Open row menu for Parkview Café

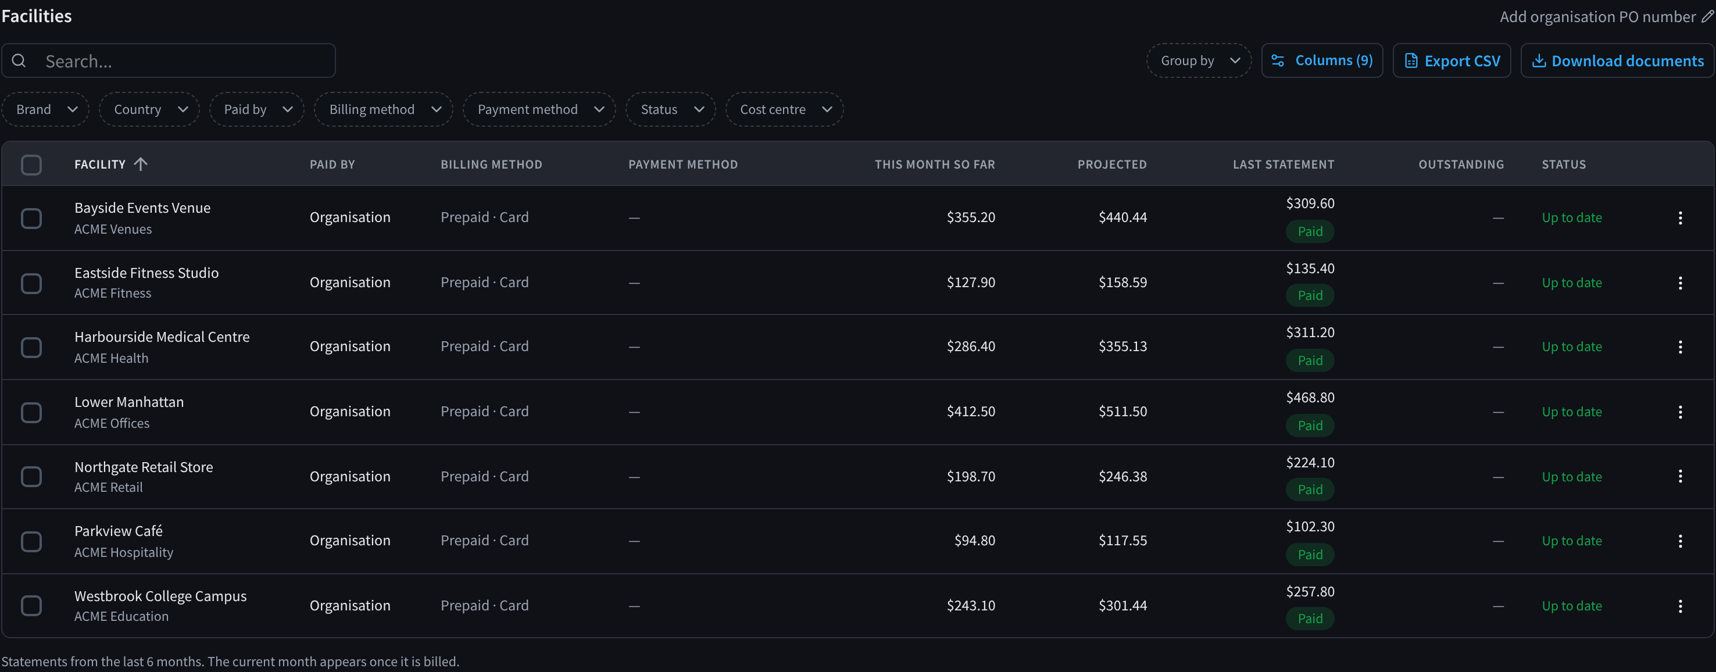[x=1680, y=541]
